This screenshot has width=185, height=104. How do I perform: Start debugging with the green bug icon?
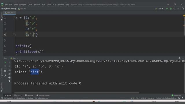click(x=171, y=9)
